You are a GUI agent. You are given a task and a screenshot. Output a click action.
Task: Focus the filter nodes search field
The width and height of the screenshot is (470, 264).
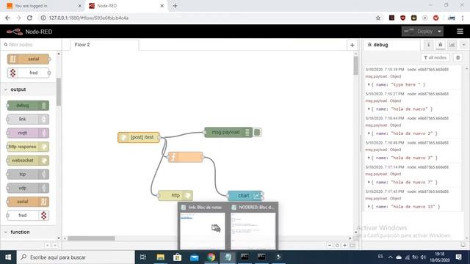point(31,45)
